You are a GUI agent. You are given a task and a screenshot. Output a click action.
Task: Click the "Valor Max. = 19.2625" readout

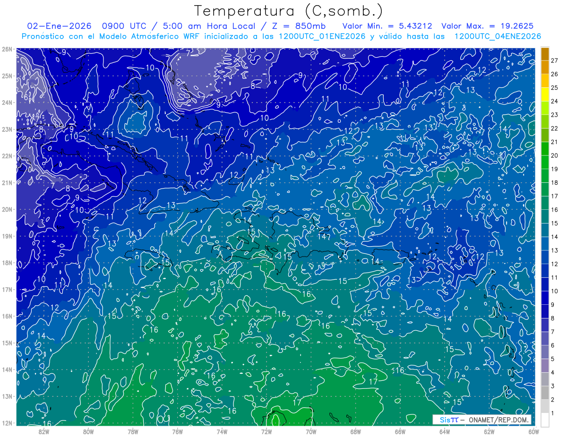click(488, 26)
